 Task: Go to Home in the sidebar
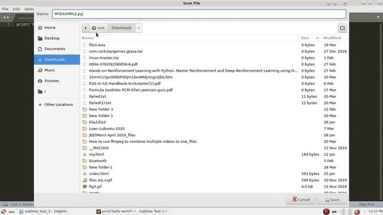click(x=57, y=27)
